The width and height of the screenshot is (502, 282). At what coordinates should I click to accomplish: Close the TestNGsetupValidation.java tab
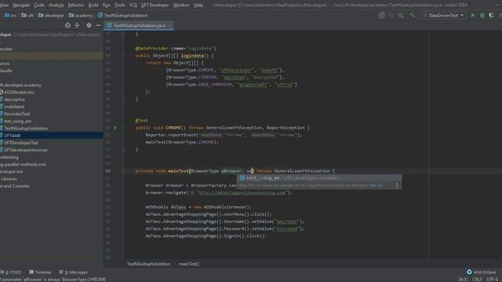click(x=169, y=26)
